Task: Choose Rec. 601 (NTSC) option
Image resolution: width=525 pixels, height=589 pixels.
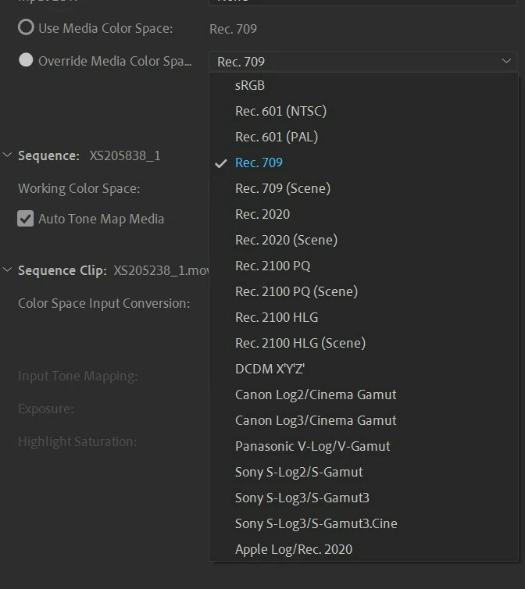Action: pyautogui.click(x=363, y=111)
